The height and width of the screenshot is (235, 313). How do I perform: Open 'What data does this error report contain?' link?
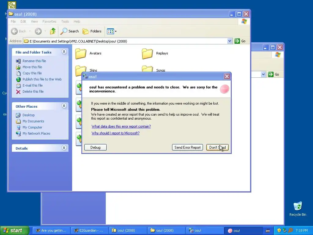(x=121, y=126)
